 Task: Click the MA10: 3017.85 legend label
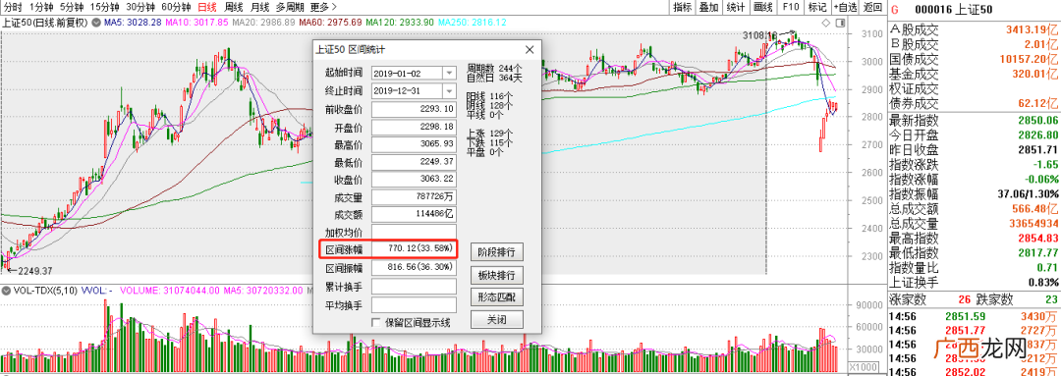(x=196, y=23)
